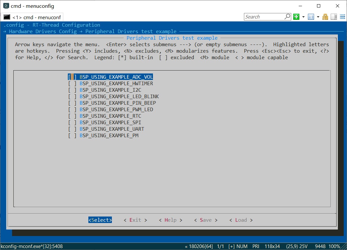Click the 100% zoom indicator in status bar

point(334,246)
